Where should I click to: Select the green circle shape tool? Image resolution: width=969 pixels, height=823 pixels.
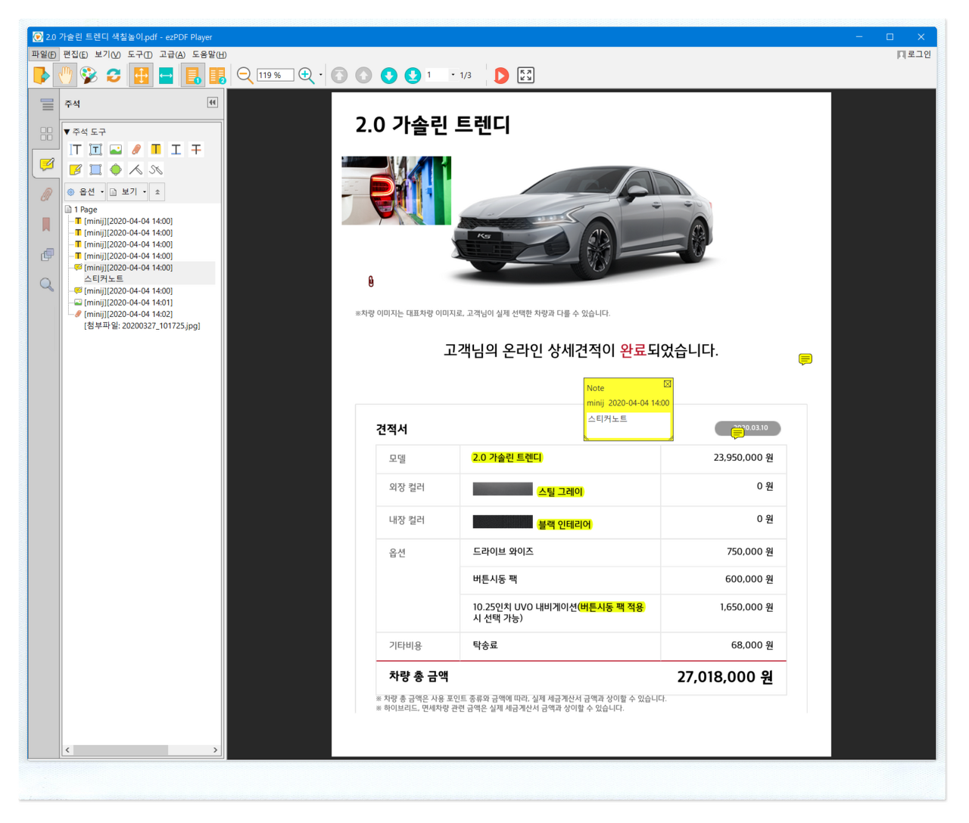click(116, 169)
